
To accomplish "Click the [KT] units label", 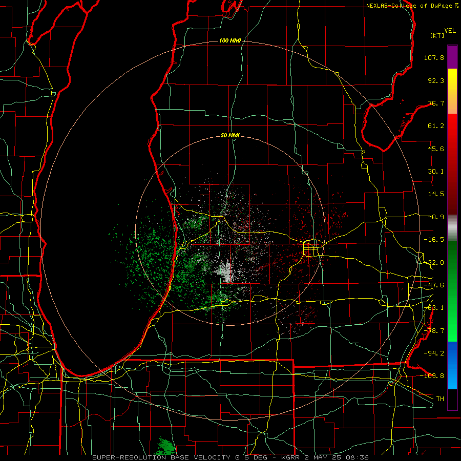I will (x=437, y=35).
